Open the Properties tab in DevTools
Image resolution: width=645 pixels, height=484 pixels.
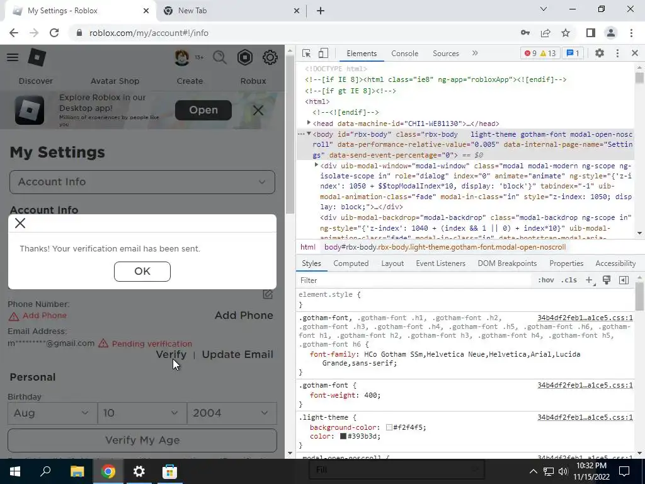click(566, 263)
